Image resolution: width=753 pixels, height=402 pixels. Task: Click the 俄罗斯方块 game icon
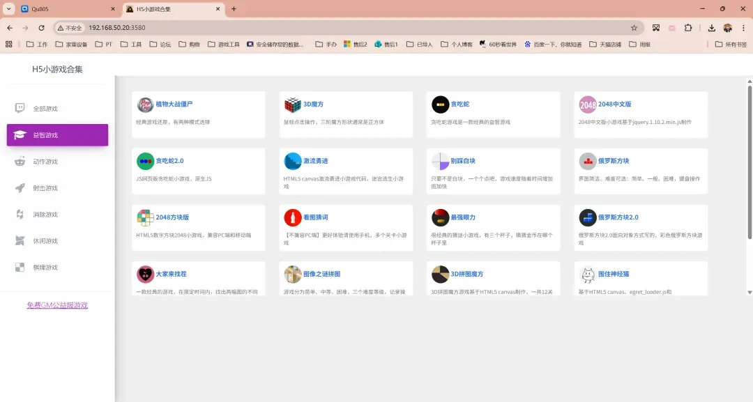pyautogui.click(x=588, y=161)
